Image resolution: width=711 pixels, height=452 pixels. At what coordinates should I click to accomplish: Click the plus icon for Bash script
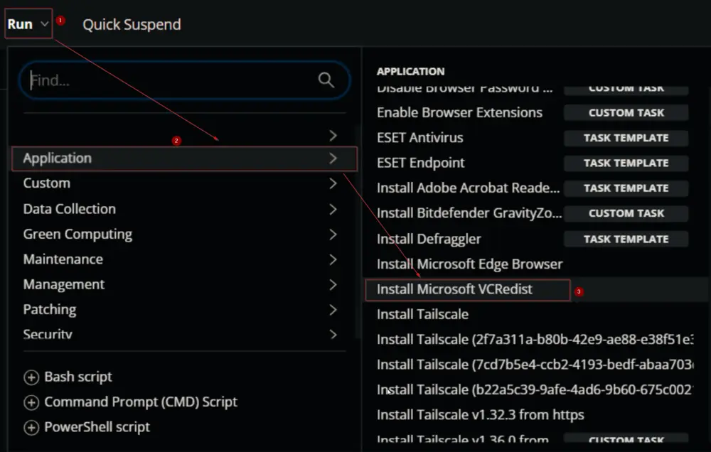[31, 377]
